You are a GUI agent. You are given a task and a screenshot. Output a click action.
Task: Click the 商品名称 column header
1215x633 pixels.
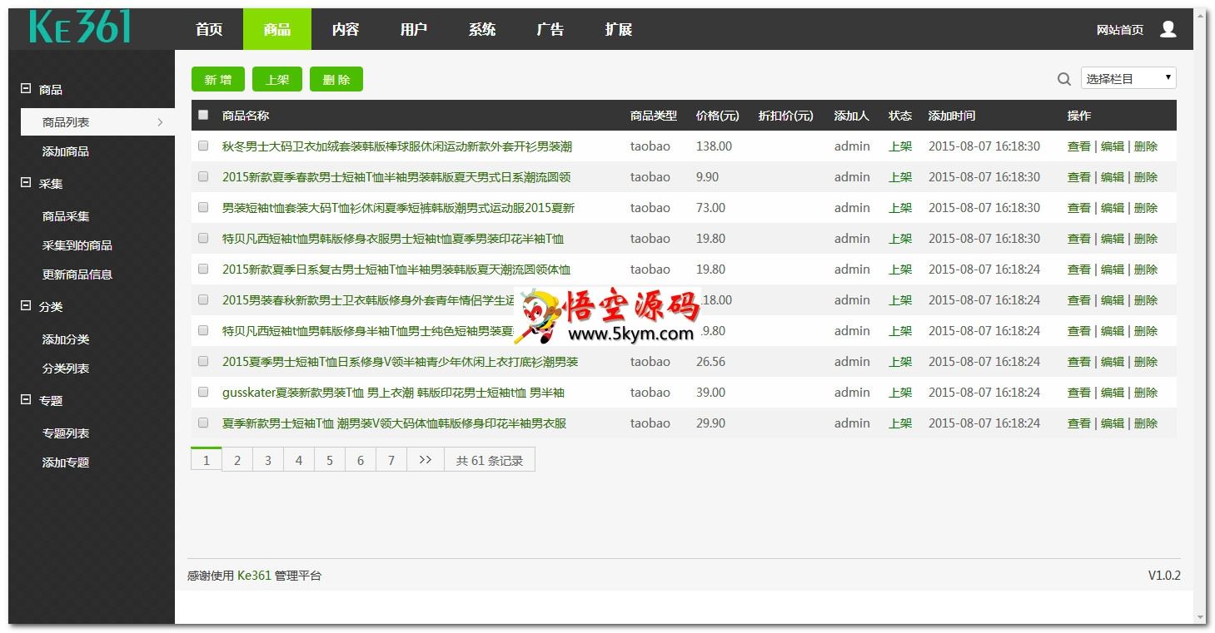(246, 116)
